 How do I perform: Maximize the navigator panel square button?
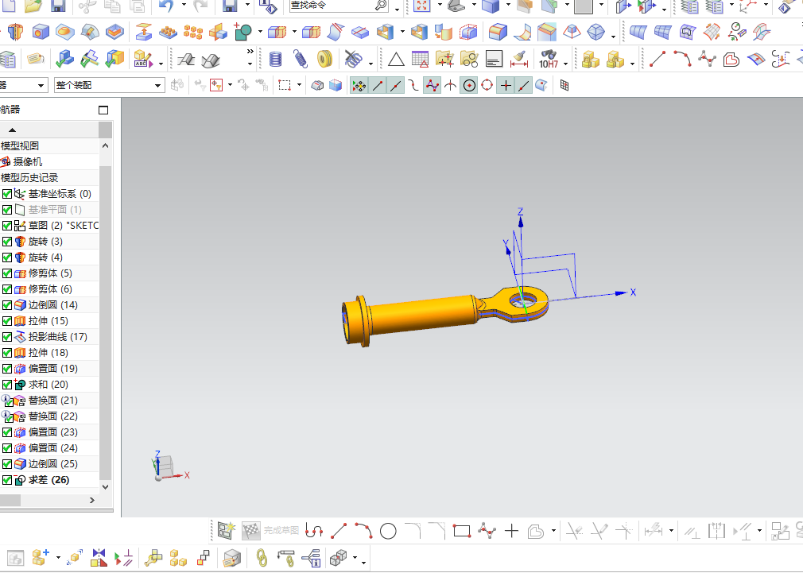click(x=103, y=110)
